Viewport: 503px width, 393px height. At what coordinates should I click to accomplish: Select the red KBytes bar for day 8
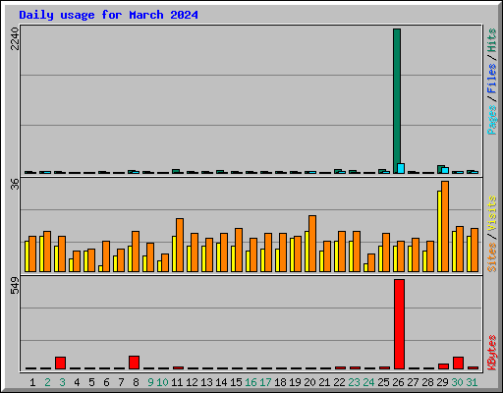click(135, 363)
